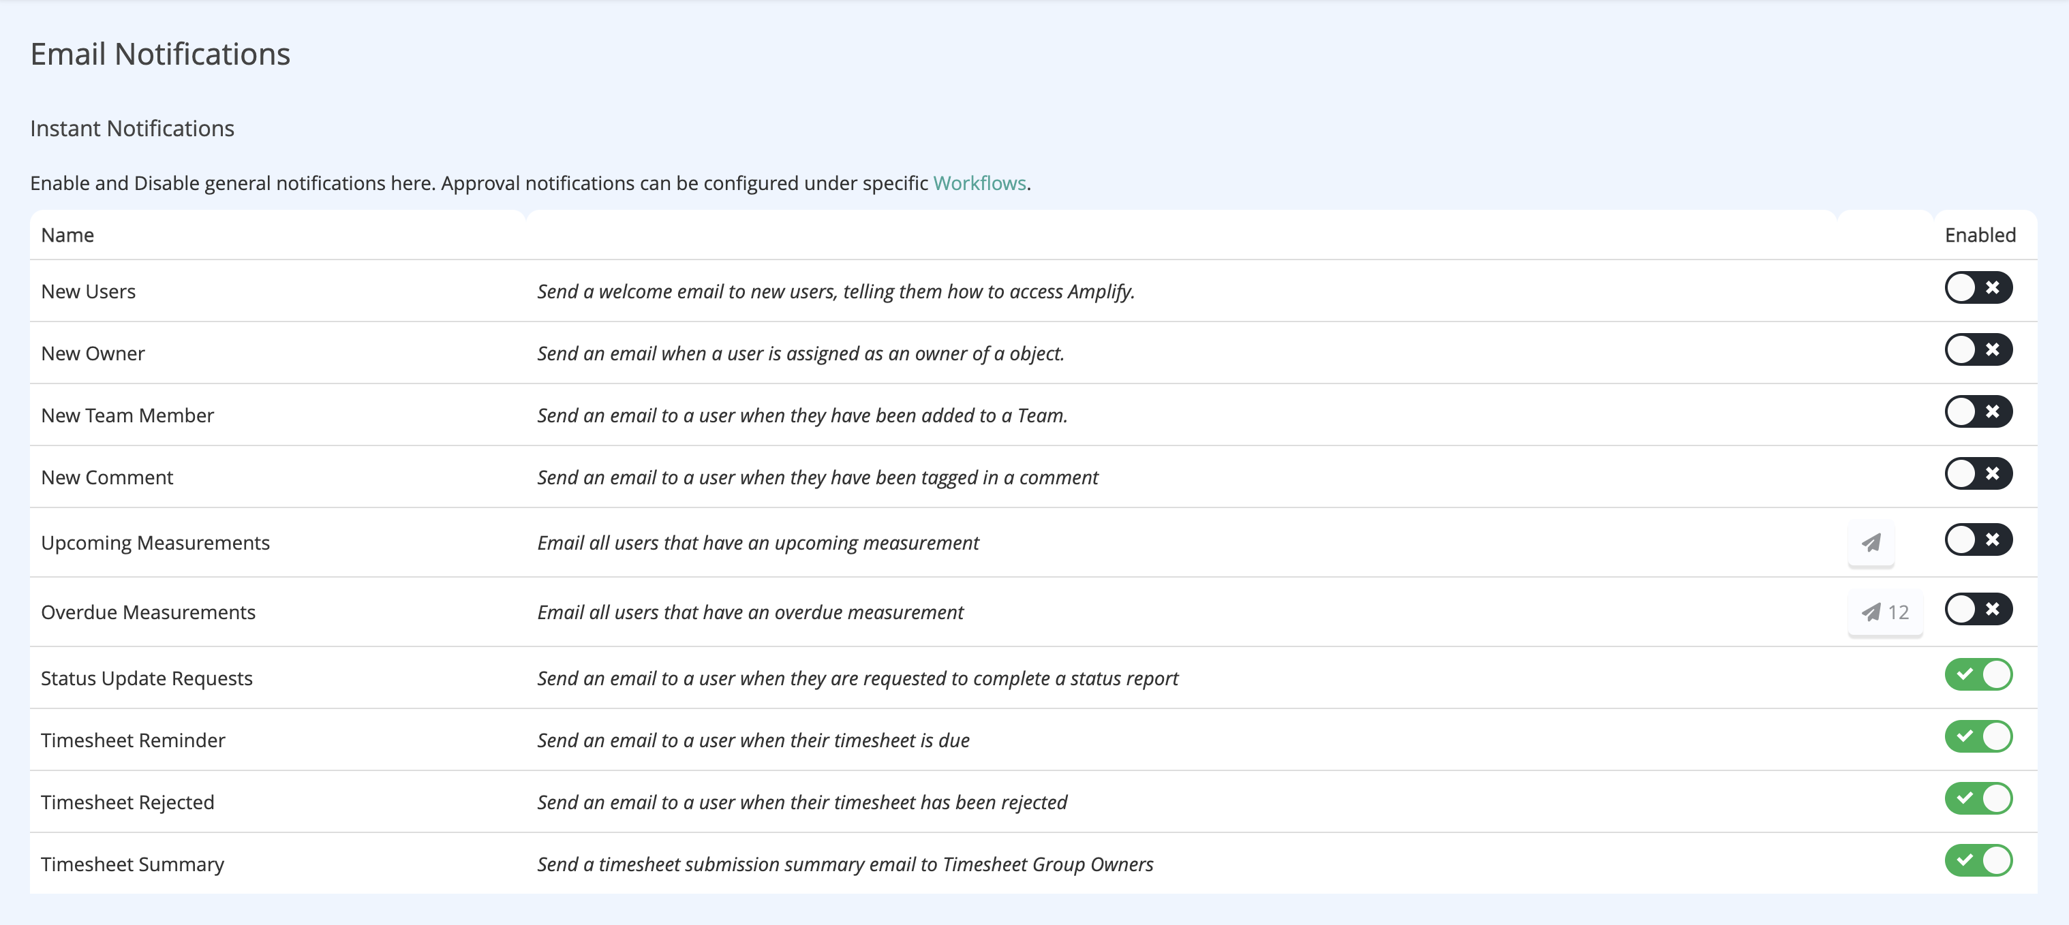Select the New Owner row label

(x=93, y=354)
